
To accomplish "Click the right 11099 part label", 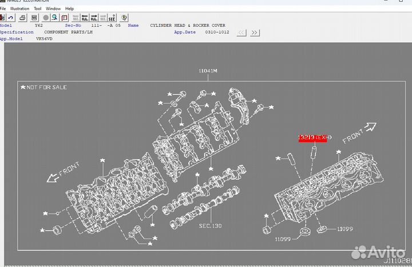I will coord(344,229).
